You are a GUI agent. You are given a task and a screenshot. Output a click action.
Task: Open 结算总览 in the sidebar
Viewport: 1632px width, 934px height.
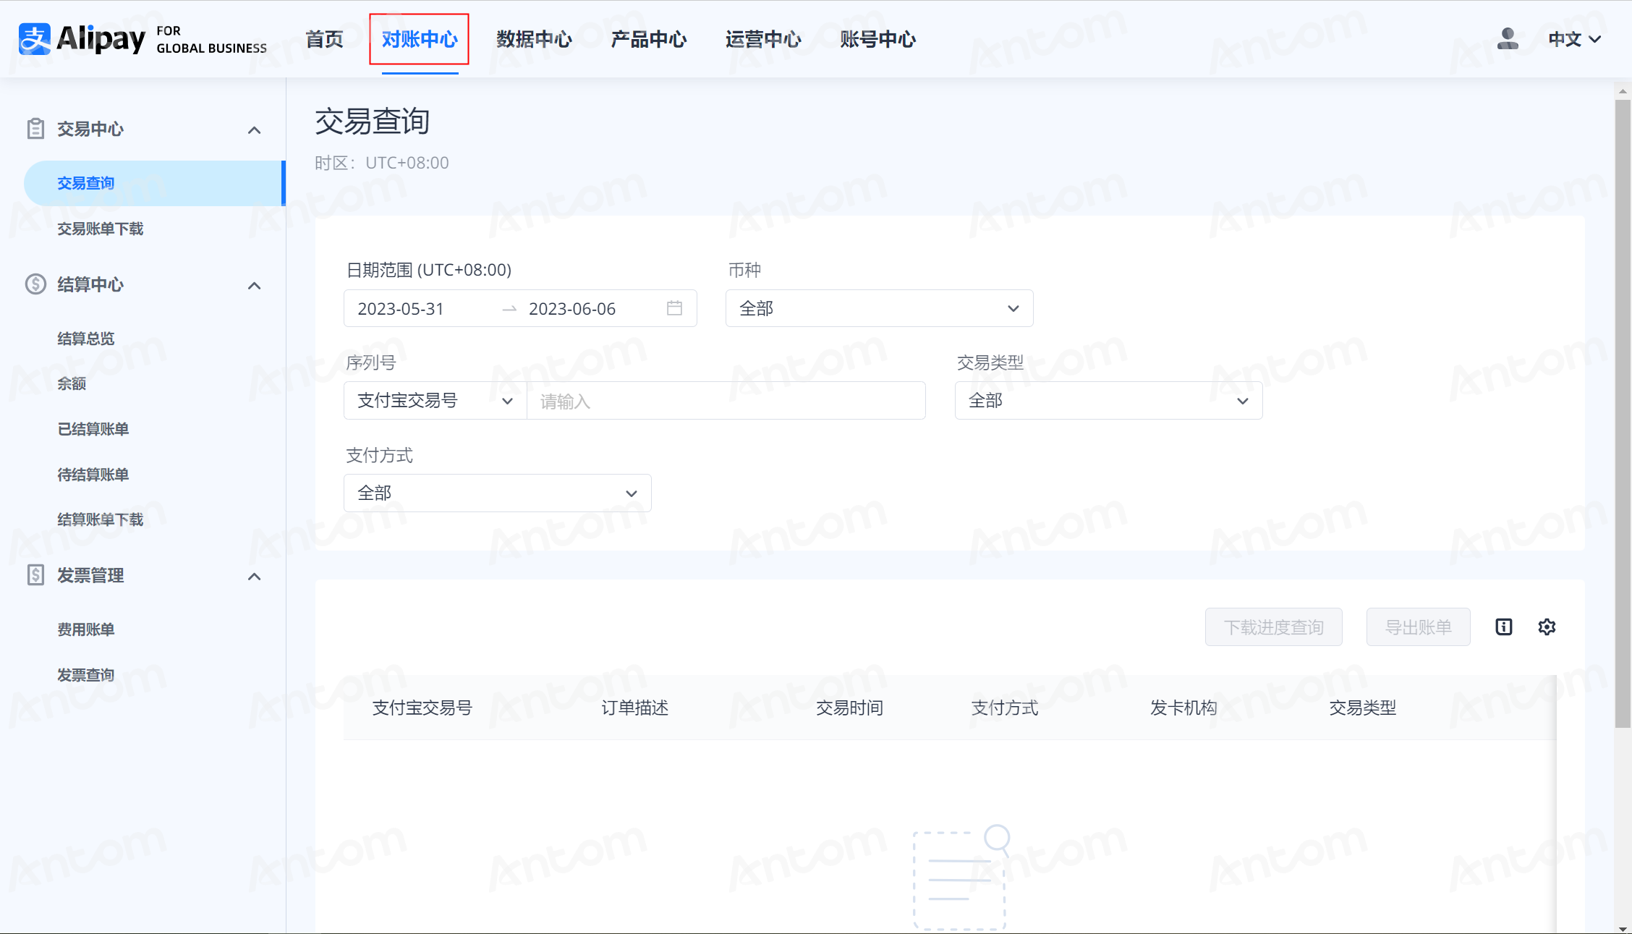(x=86, y=339)
